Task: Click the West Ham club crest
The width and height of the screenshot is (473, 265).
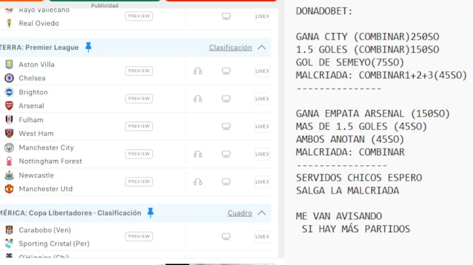Action: point(9,133)
